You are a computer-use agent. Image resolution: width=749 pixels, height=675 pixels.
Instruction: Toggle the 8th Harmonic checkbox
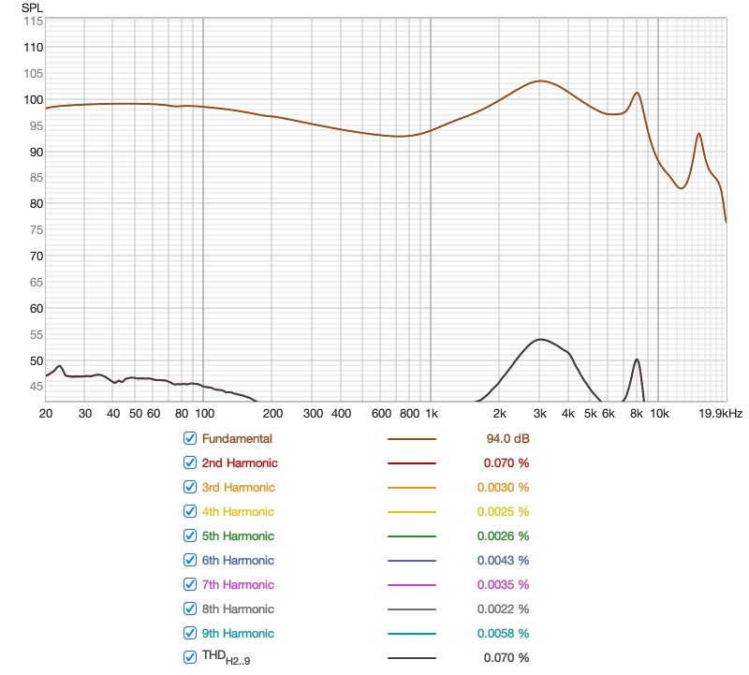(190, 609)
